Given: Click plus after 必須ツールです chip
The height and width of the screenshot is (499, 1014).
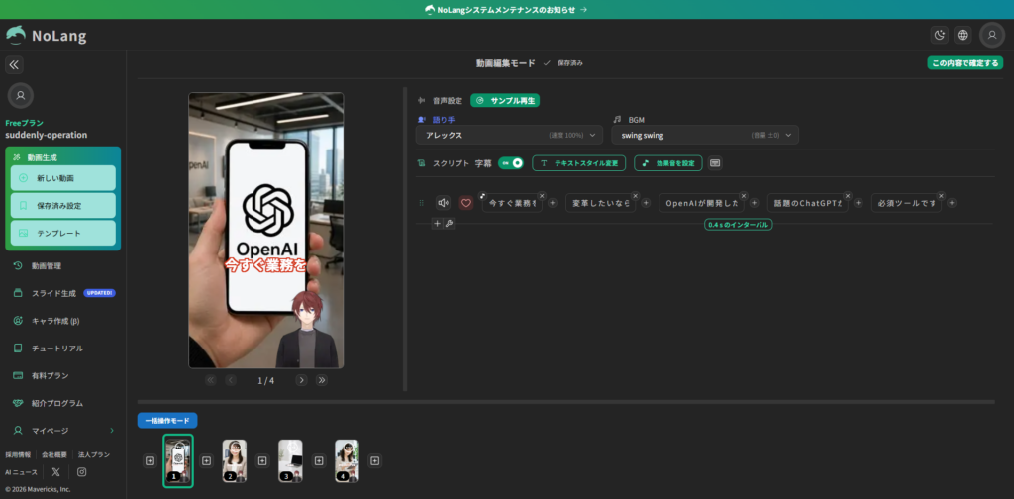Looking at the screenshot, I should pos(952,203).
